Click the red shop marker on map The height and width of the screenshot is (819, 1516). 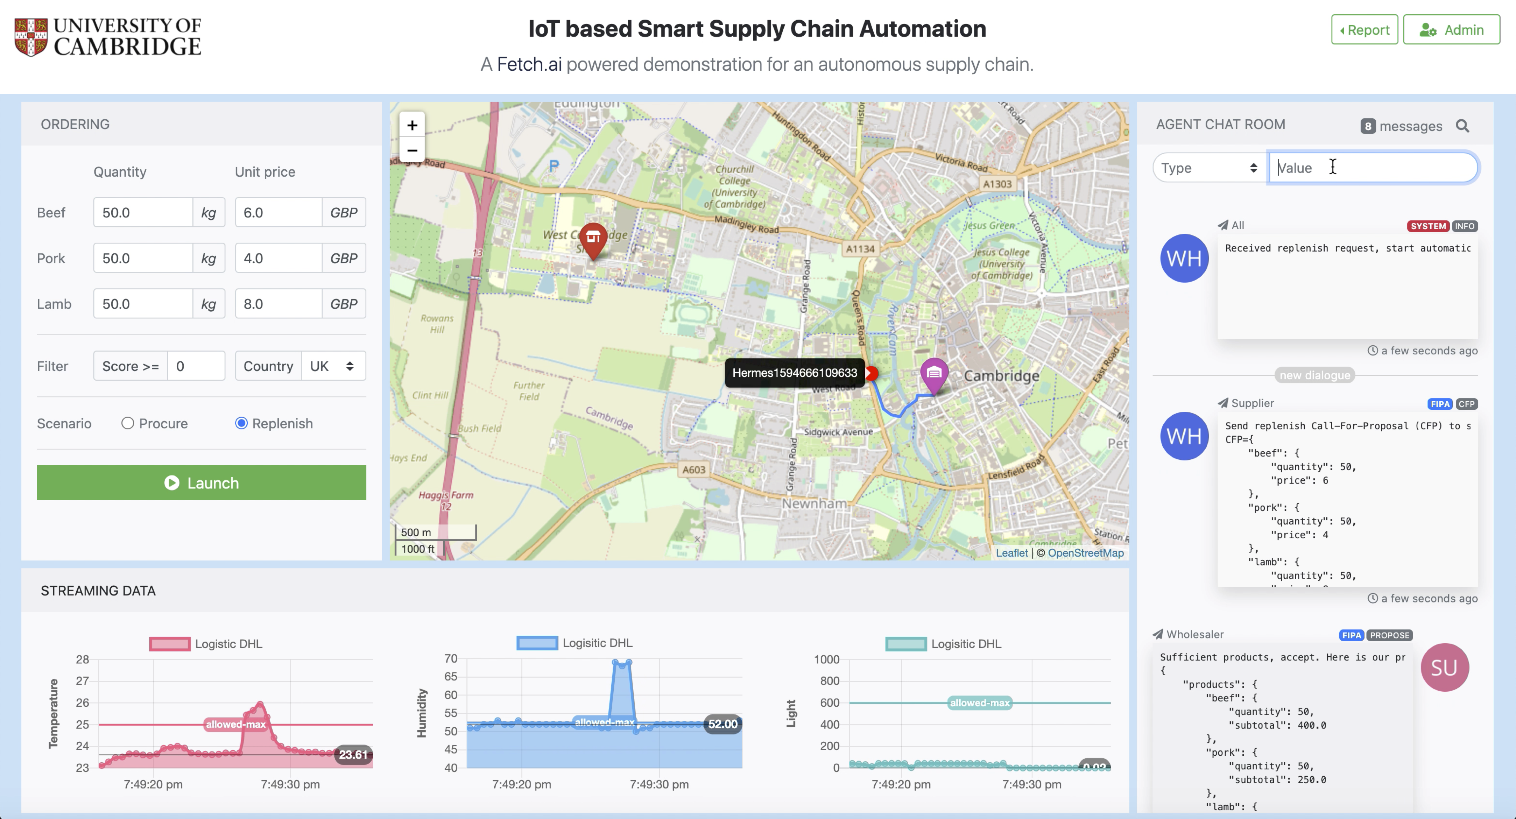point(593,238)
